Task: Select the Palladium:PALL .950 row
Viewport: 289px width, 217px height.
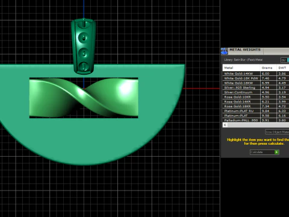Action: [x=256, y=120]
